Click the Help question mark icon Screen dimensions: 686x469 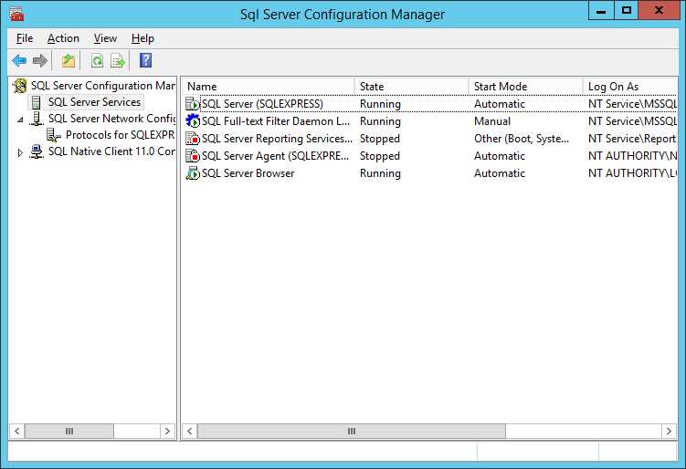[x=145, y=60]
